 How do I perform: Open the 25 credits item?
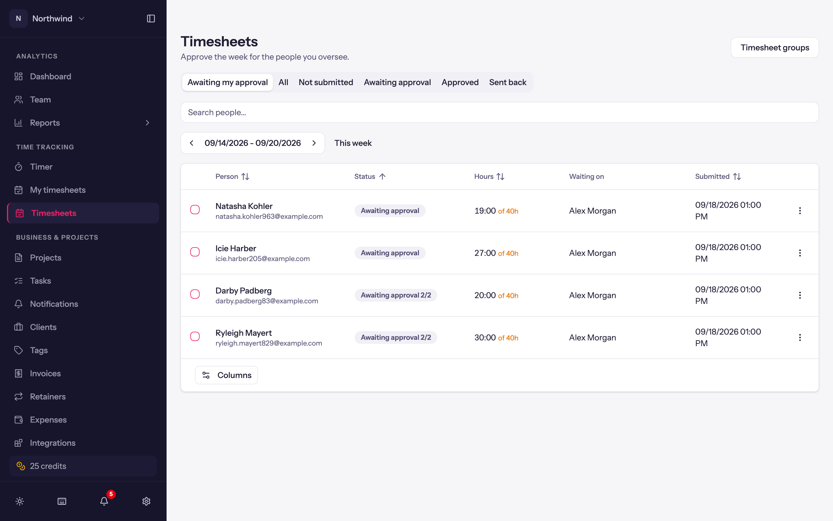tap(83, 466)
